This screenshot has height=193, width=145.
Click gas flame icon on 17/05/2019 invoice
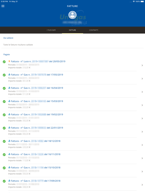point(9,74)
